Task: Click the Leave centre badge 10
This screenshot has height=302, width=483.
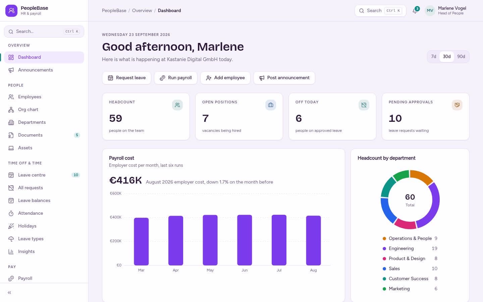Action: point(76,175)
